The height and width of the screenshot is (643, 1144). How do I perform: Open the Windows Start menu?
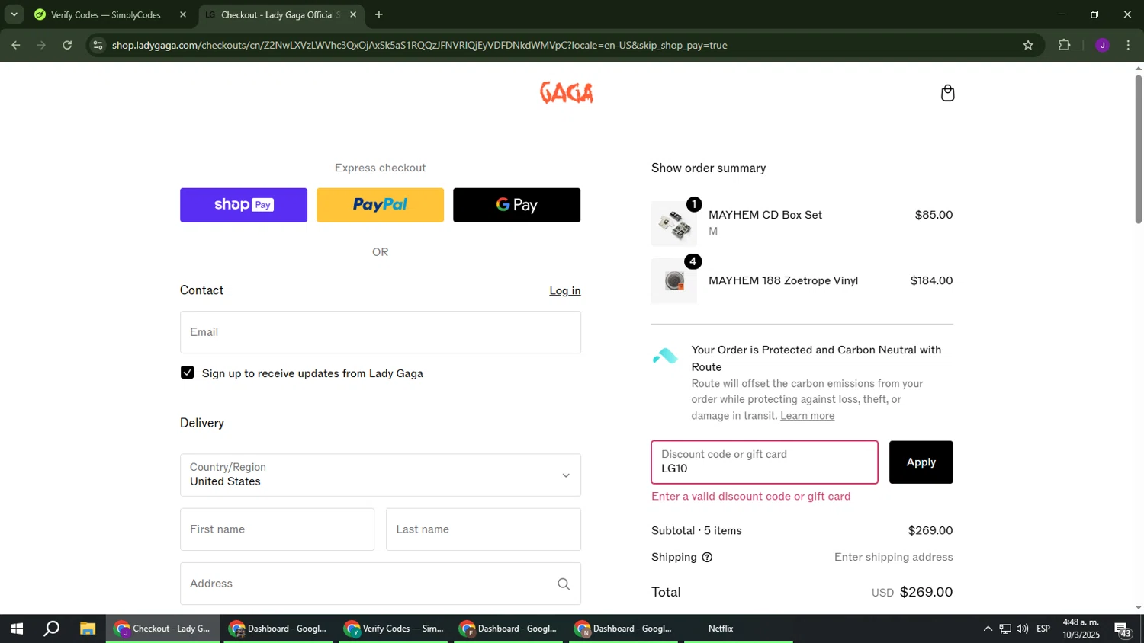(x=17, y=629)
